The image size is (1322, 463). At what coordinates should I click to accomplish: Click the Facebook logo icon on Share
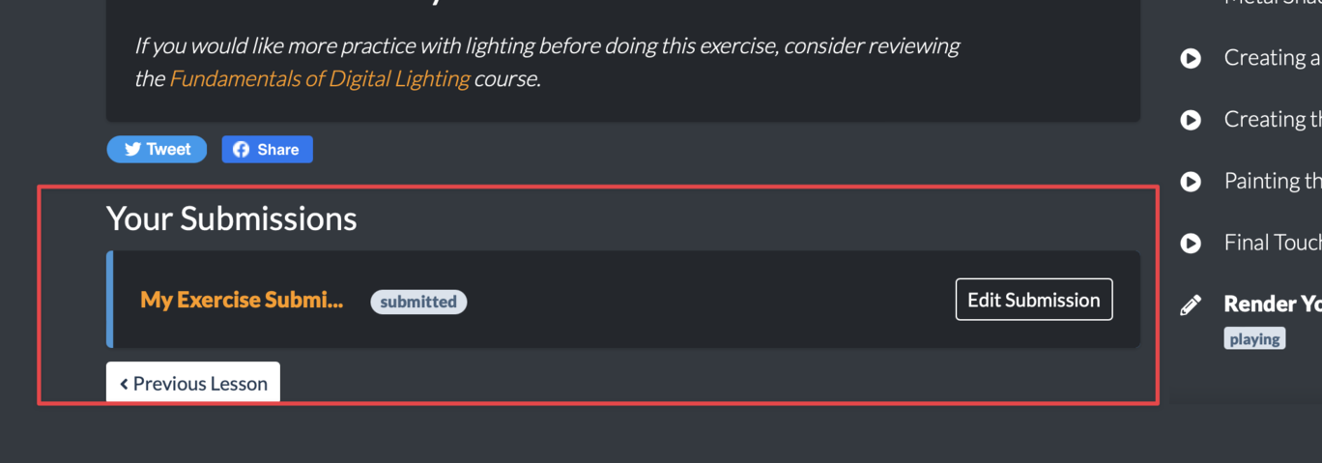point(242,149)
